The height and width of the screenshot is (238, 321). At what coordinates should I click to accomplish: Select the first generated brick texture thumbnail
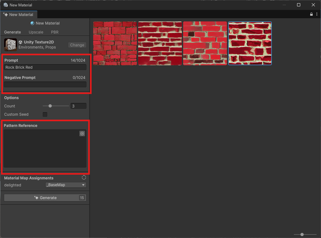point(115,43)
